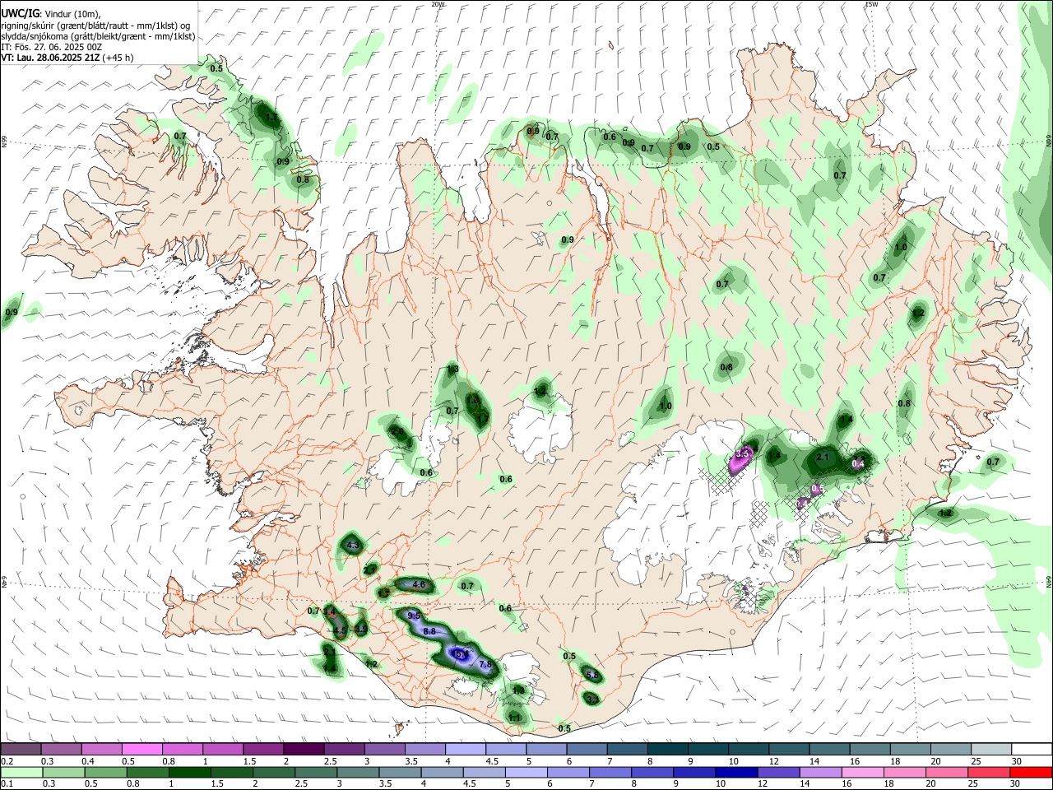Click the deep blue lower legend swatch between 10 and 12

pos(737,772)
